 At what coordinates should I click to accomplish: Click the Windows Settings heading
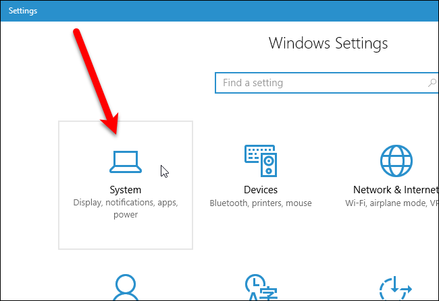(x=328, y=44)
